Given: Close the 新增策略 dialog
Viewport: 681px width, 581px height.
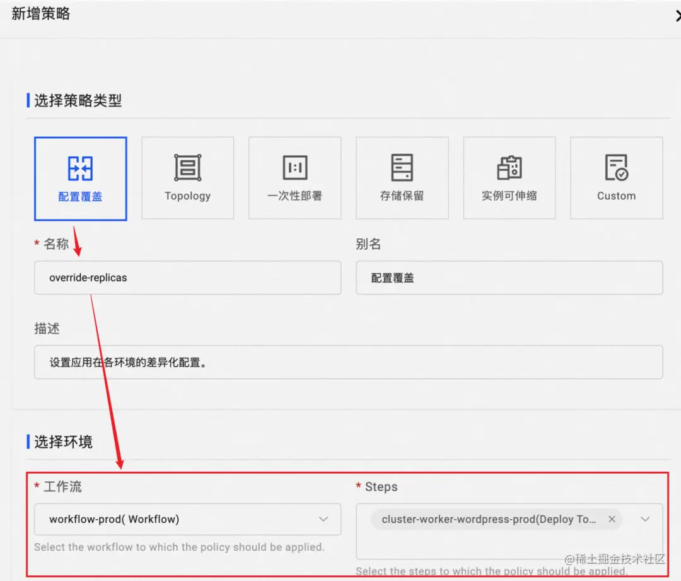Looking at the screenshot, I should (x=677, y=16).
